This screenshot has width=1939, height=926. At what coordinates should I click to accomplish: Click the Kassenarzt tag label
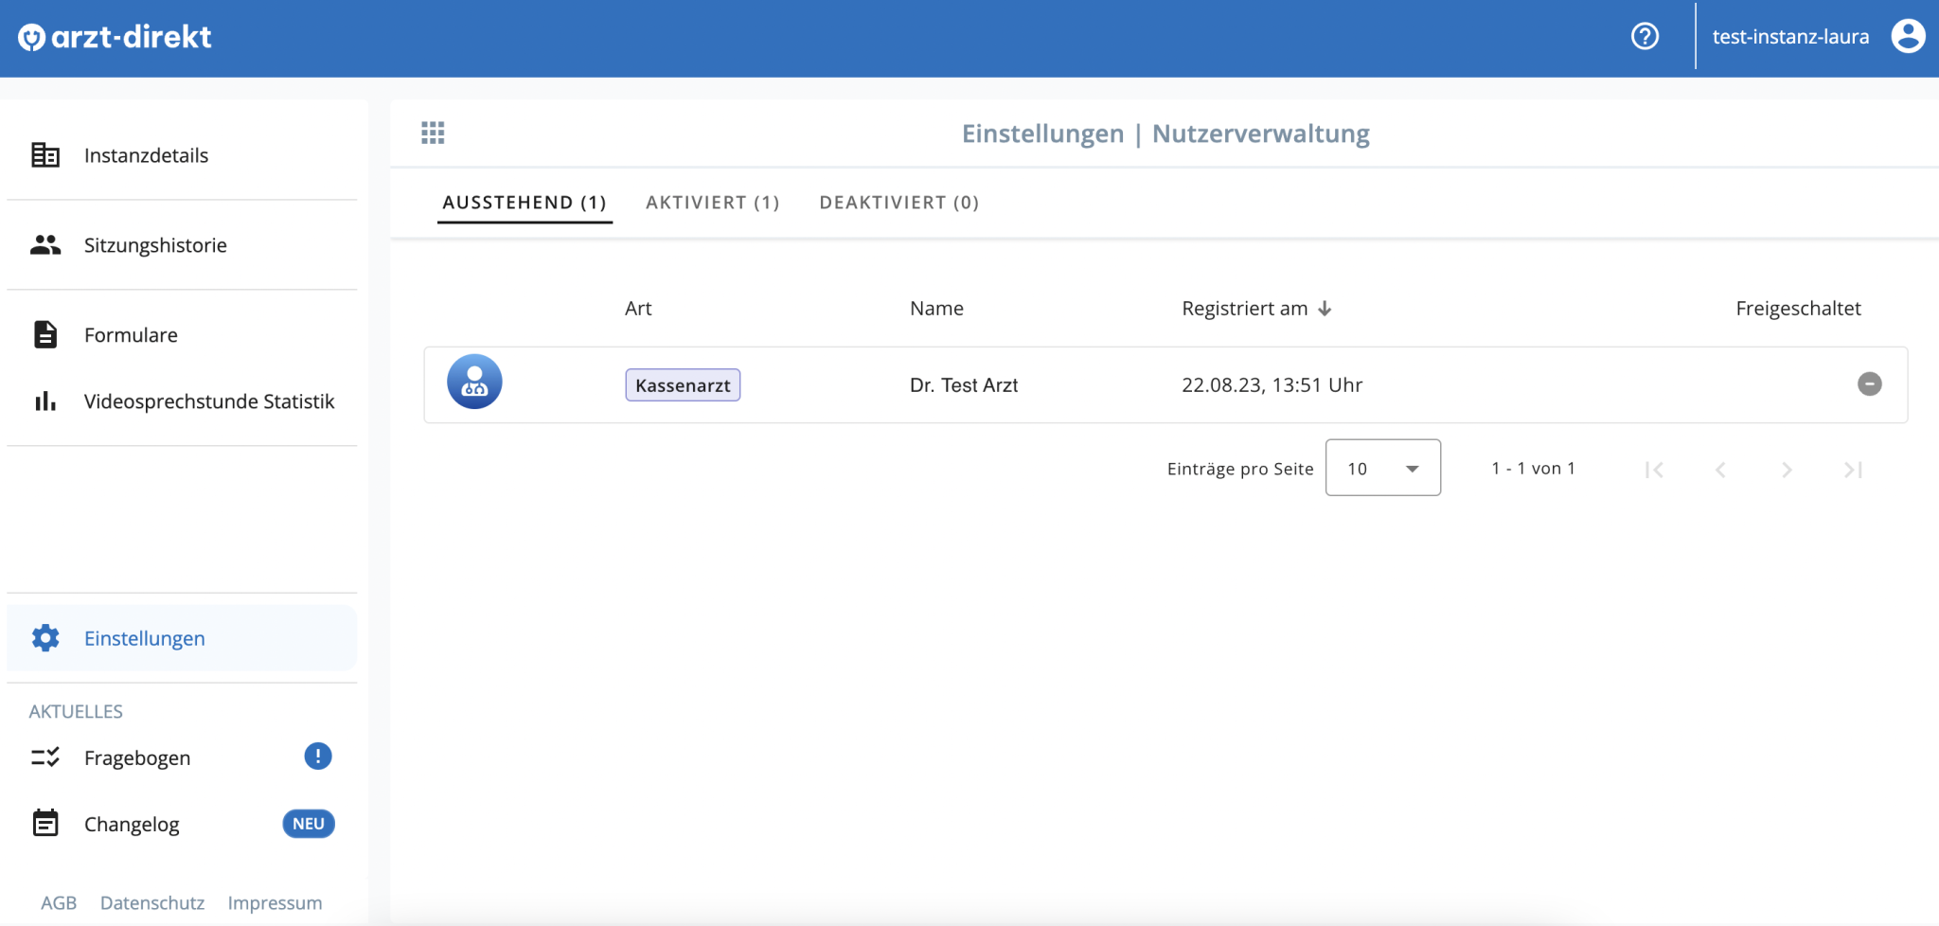[x=683, y=385]
